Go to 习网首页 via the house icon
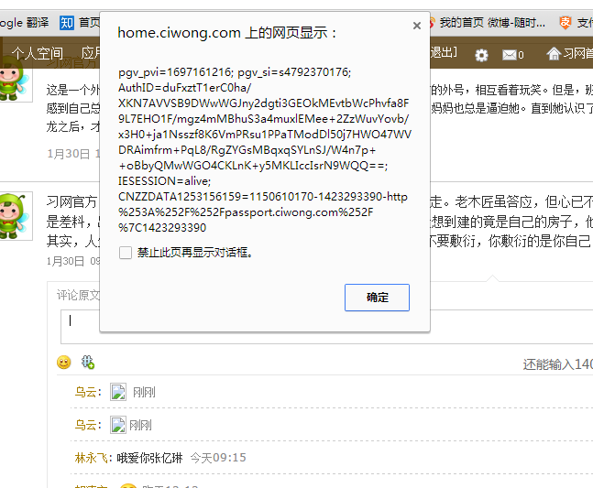Screen dimensions: 593x488 (570, 54)
